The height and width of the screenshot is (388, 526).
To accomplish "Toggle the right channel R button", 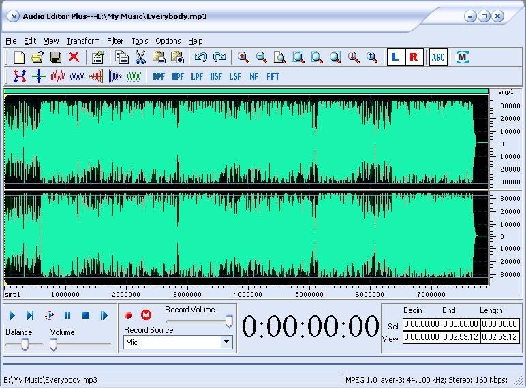I will click(414, 57).
